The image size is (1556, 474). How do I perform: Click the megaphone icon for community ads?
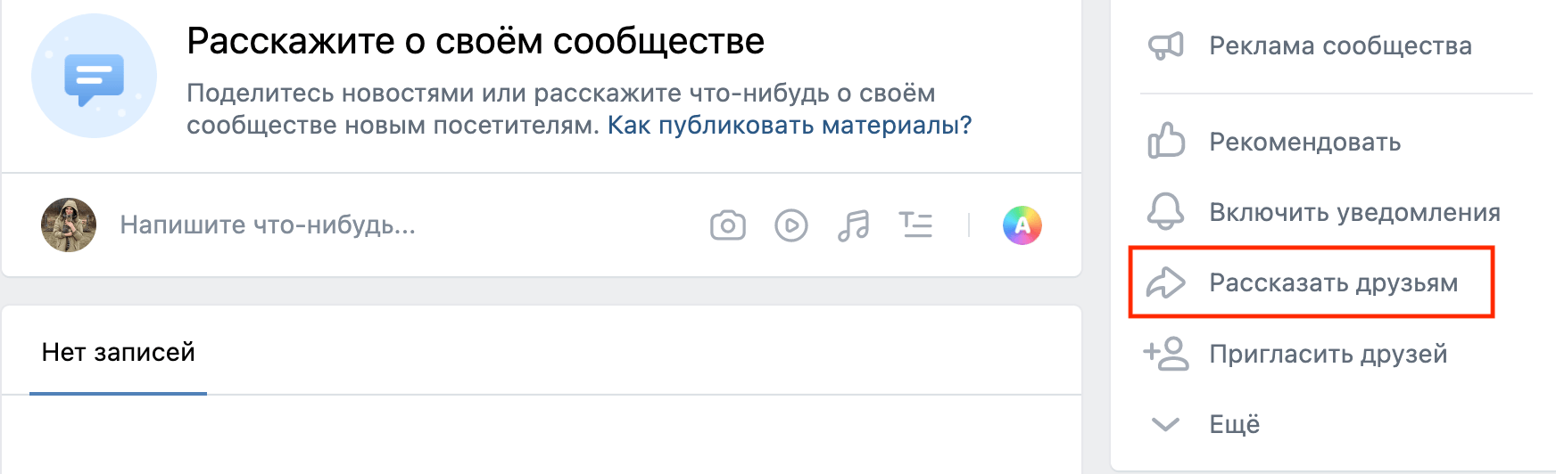point(1165,45)
